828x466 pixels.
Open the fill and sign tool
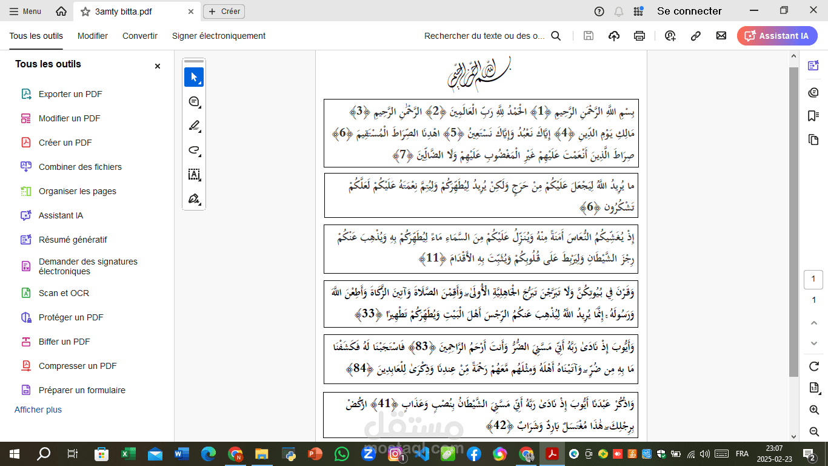(194, 199)
